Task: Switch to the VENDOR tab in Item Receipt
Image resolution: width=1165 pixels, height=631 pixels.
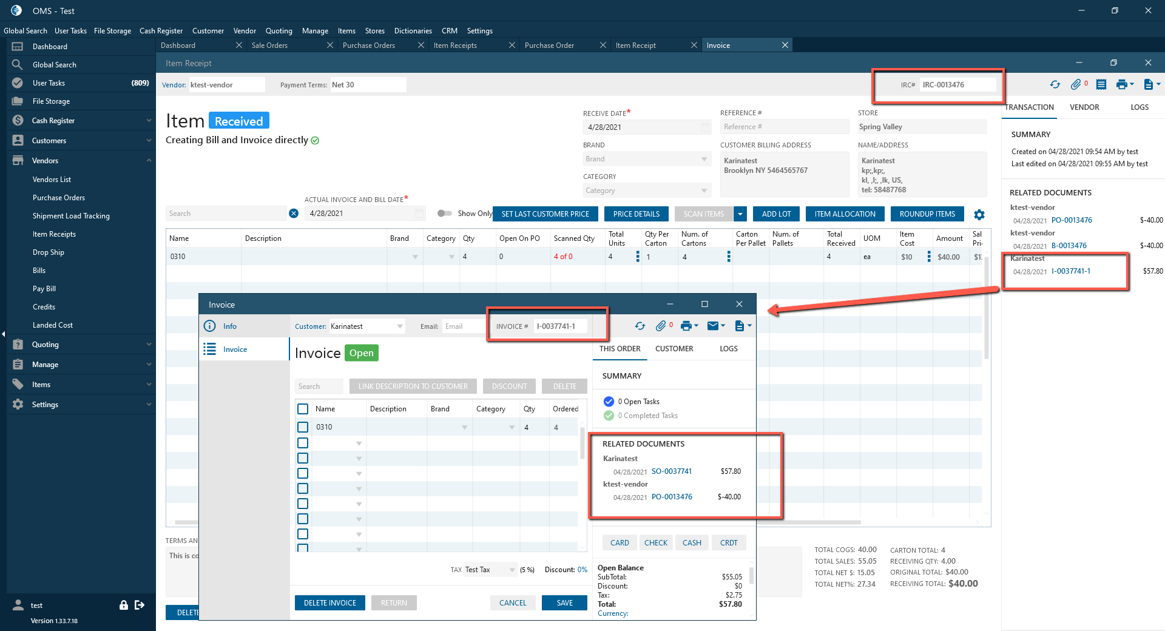Action: 1084,107
